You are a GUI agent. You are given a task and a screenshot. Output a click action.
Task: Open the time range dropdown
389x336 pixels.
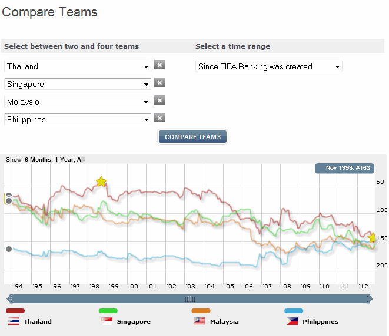click(x=269, y=66)
